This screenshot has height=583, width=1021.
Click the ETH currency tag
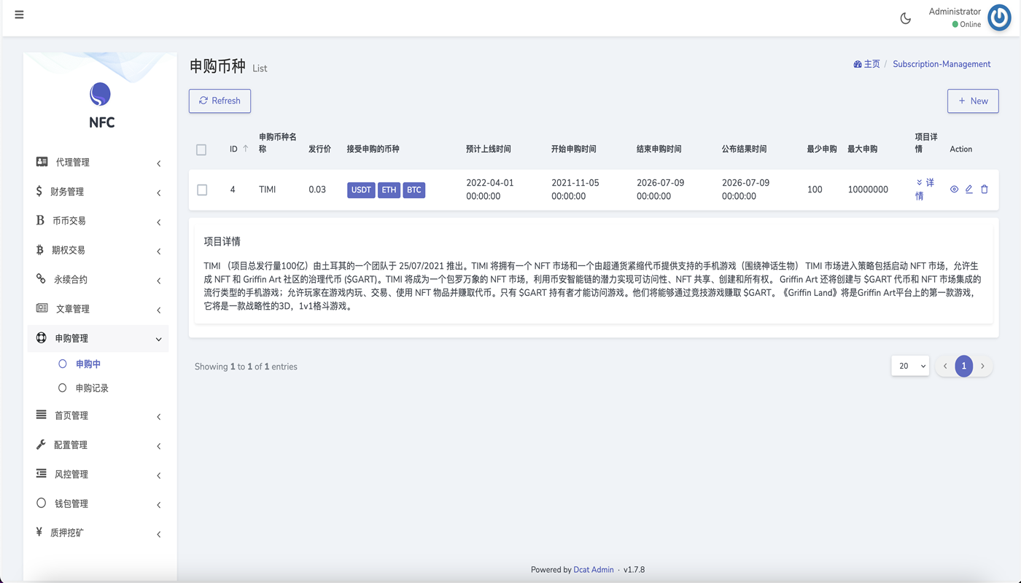(x=389, y=189)
